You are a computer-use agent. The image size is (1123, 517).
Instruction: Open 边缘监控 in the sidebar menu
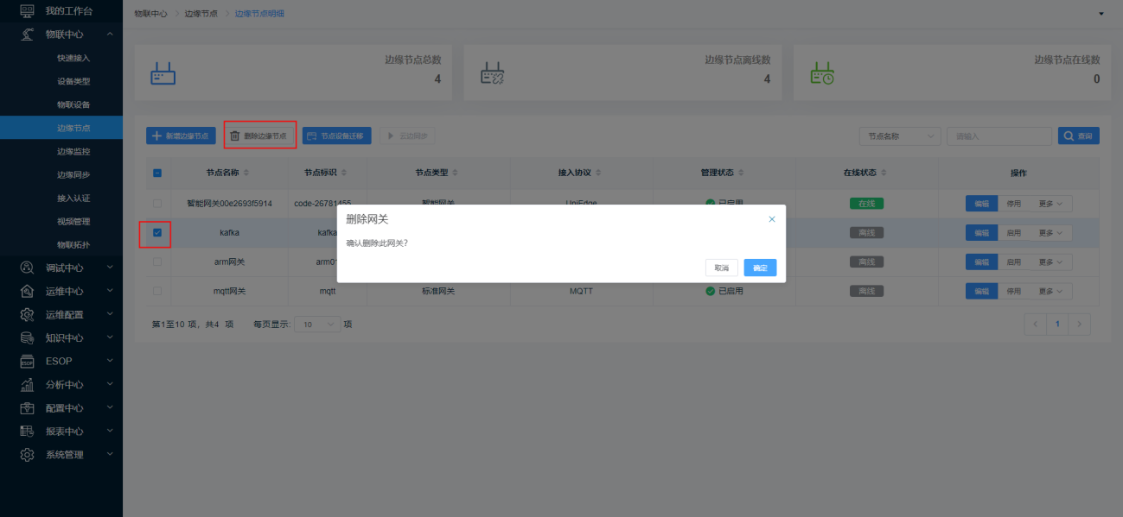coord(73,151)
